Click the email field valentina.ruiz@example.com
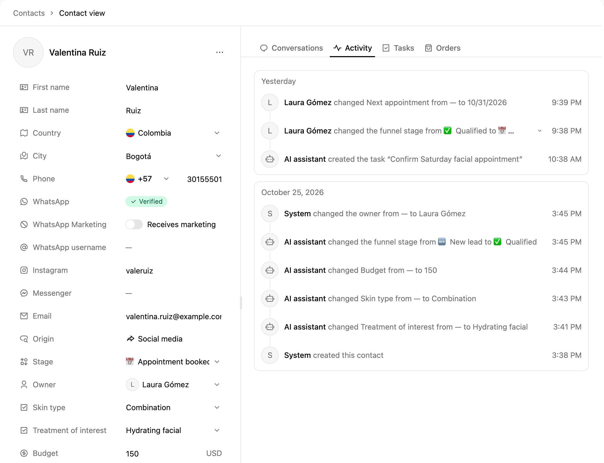Image resolution: width=604 pixels, height=463 pixels. pos(173,316)
